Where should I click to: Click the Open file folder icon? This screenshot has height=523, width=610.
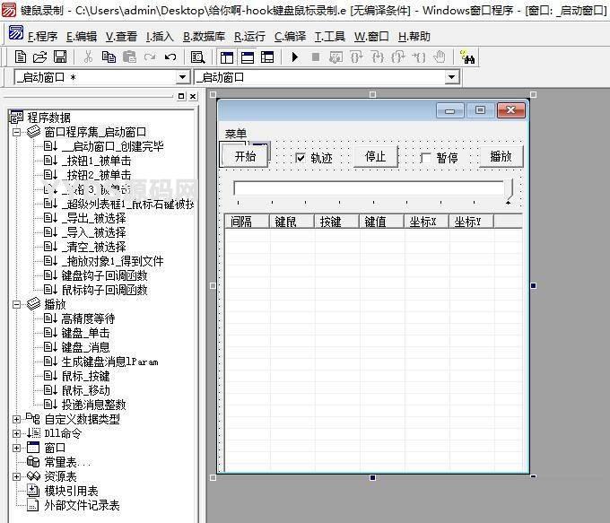[39, 57]
